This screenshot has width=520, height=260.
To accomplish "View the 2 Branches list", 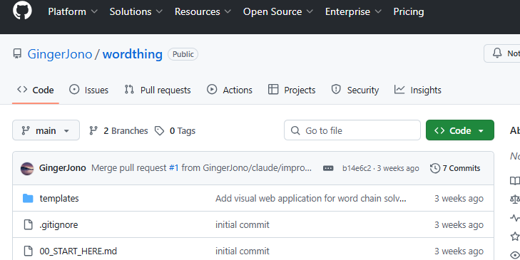I will click(x=118, y=131).
